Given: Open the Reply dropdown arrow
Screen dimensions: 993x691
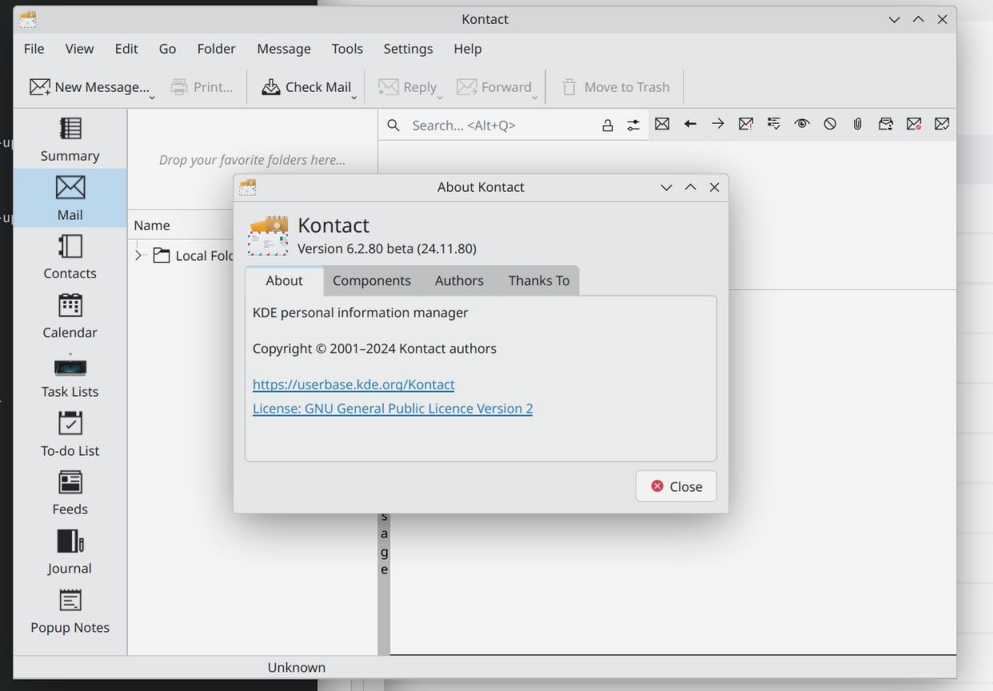Looking at the screenshot, I should [x=440, y=97].
